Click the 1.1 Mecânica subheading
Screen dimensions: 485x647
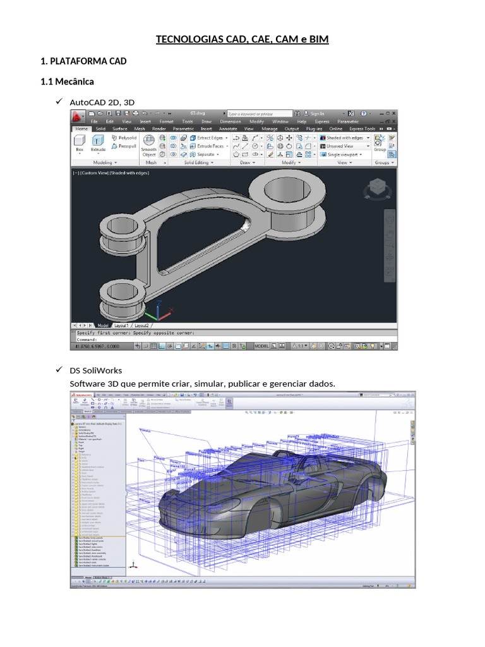tap(67, 82)
